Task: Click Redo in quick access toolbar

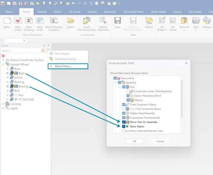Action: click(79, 3)
